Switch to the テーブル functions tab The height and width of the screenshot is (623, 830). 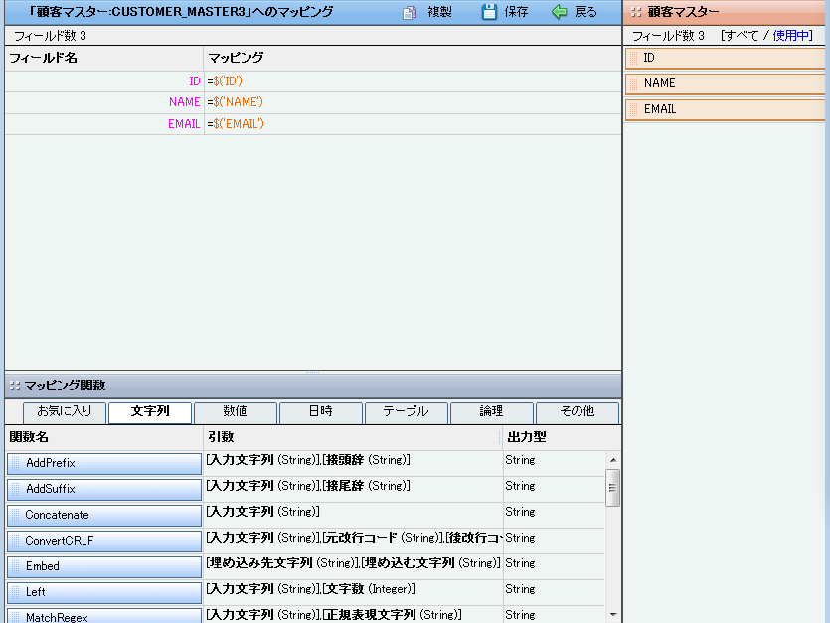[406, 412]
